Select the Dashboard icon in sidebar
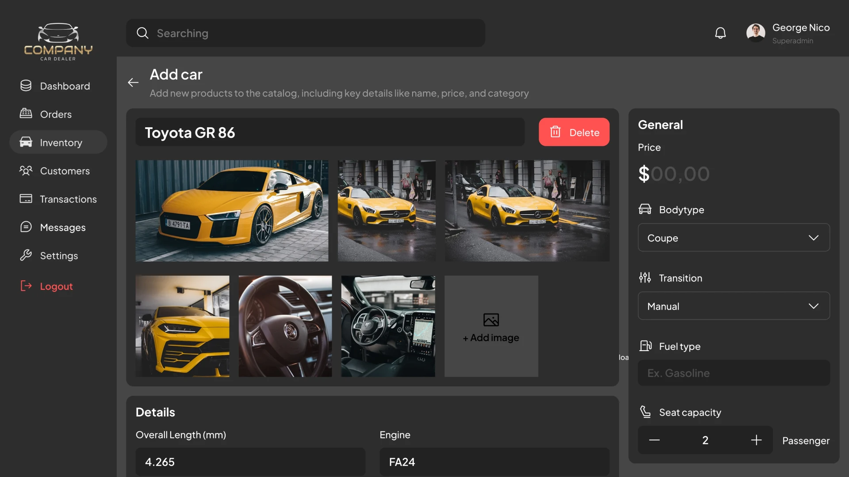The image size is (849, 477). [x=26, y=86]
